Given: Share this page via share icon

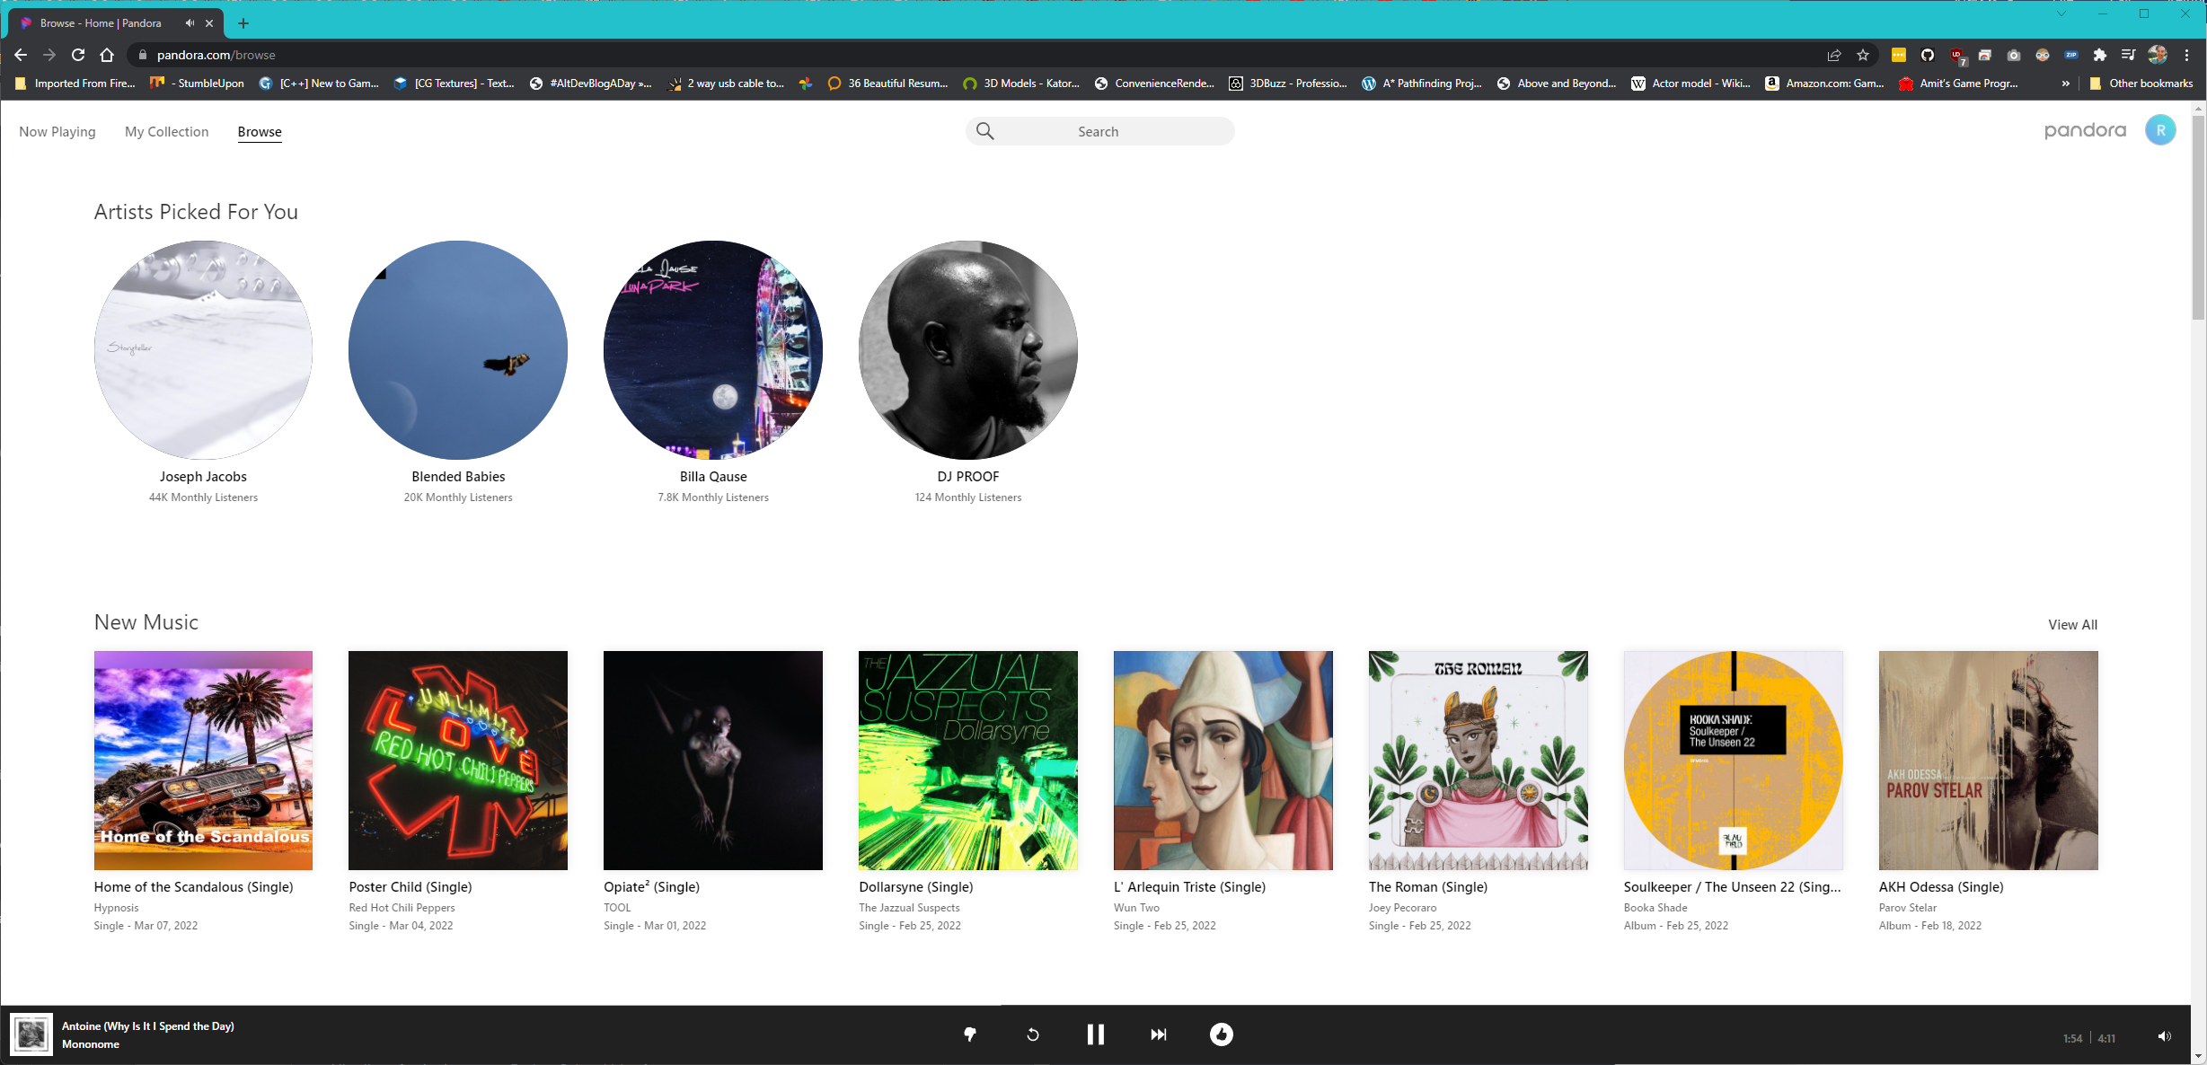Looking at the screenshot, I should 1834,55.
